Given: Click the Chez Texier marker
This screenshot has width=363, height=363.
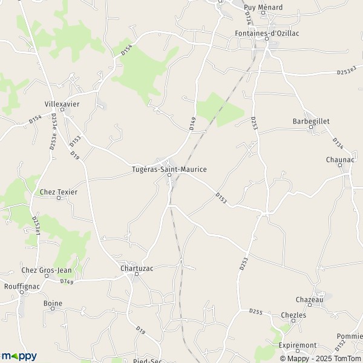Looking at the screenshot, I should [59, 198].
